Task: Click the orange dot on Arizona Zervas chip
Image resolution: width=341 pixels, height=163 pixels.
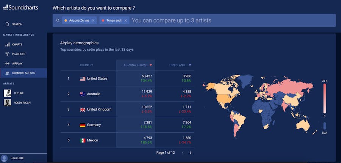Action: [66, 20]
